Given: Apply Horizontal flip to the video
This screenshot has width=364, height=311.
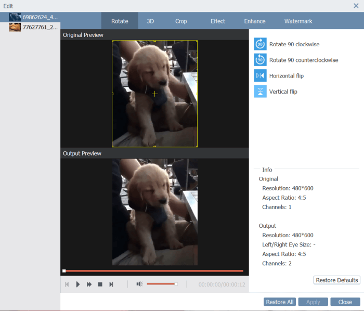Looking at the screenshot, I should pos(260,76).
